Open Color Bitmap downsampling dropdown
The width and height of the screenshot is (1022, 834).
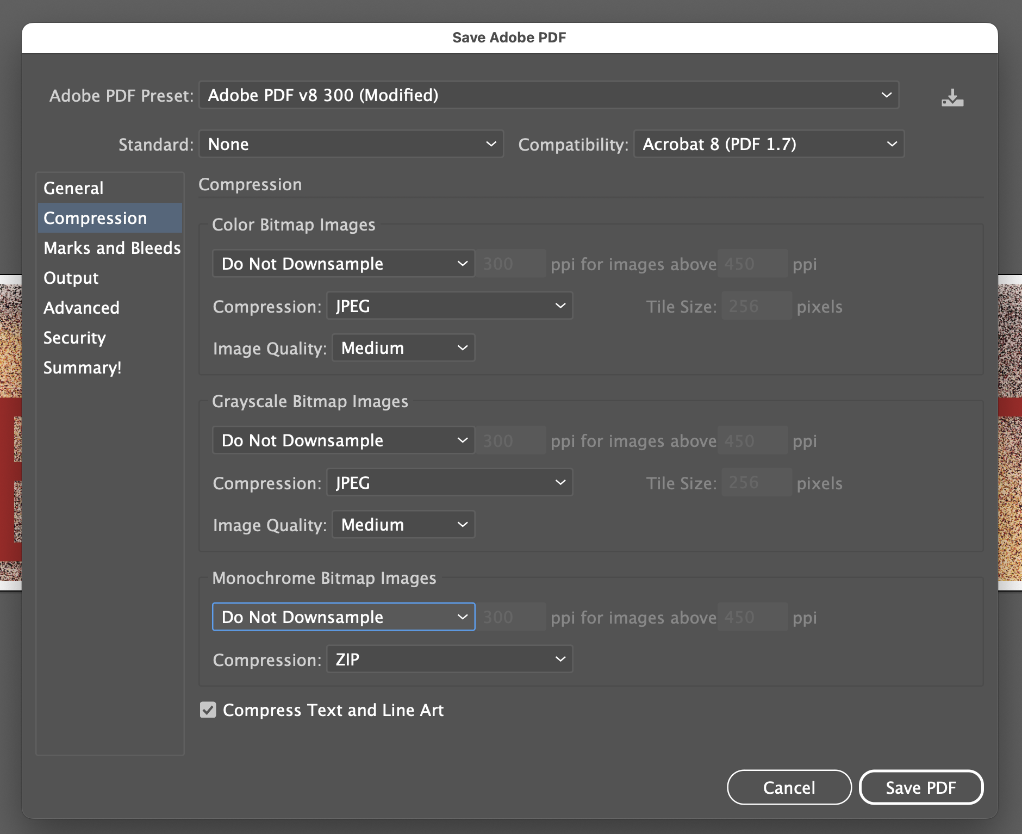coord(344,264)
